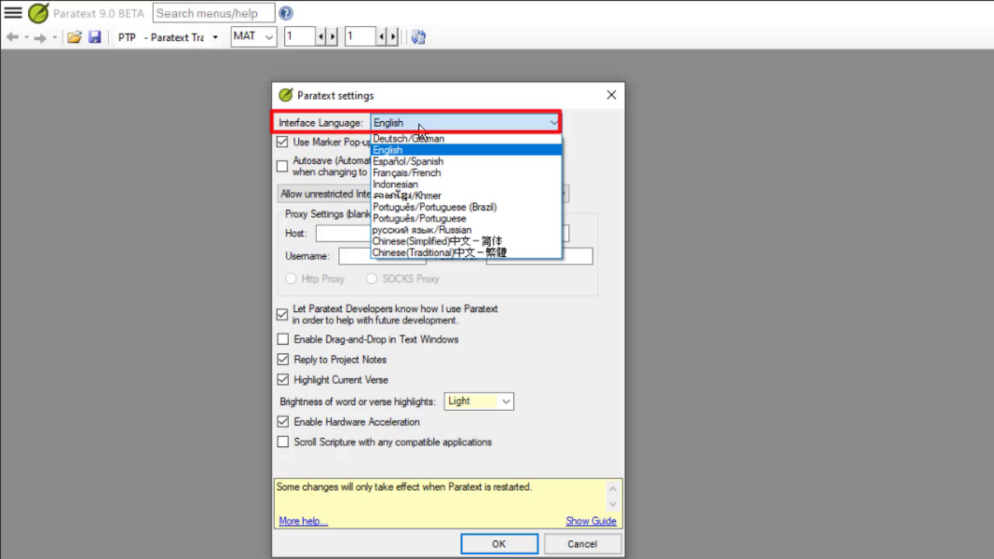Click the Show Guide link
Viewport: 994px width, 559px height.
pos(591,521)
